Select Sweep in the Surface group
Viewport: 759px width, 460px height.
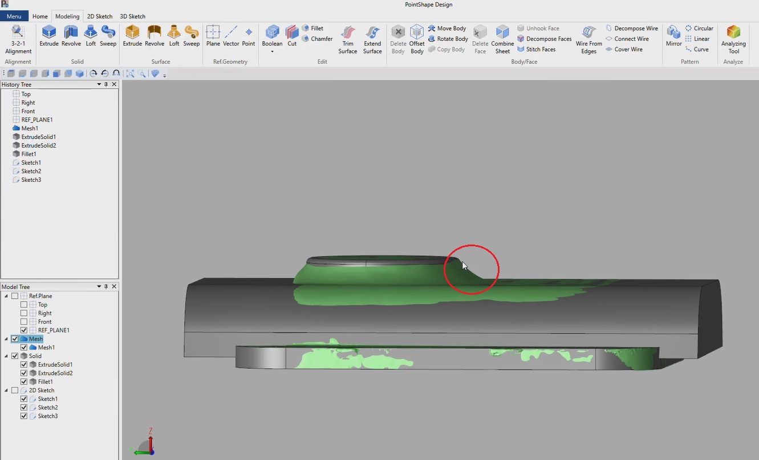[191, 36]
